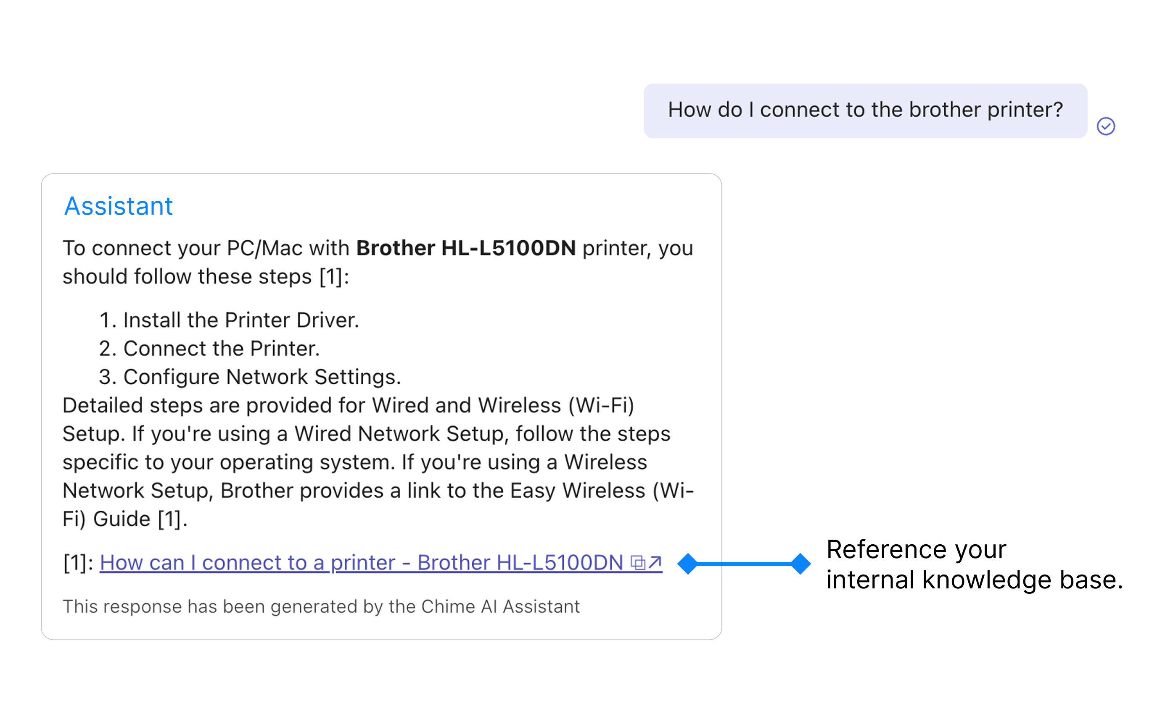This screenshot has height=719, width=1165.
Task: Click the external link arrow icon
Action: point(655,562)
